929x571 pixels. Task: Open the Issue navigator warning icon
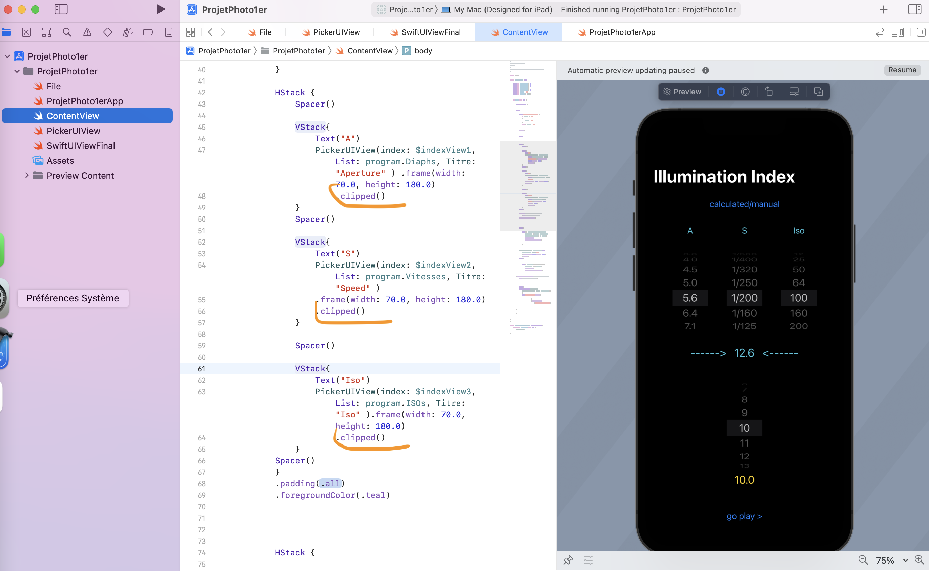[87, 32]
